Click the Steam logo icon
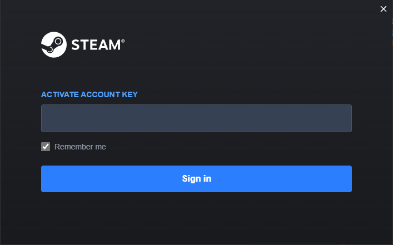 [x=54, y=44]
